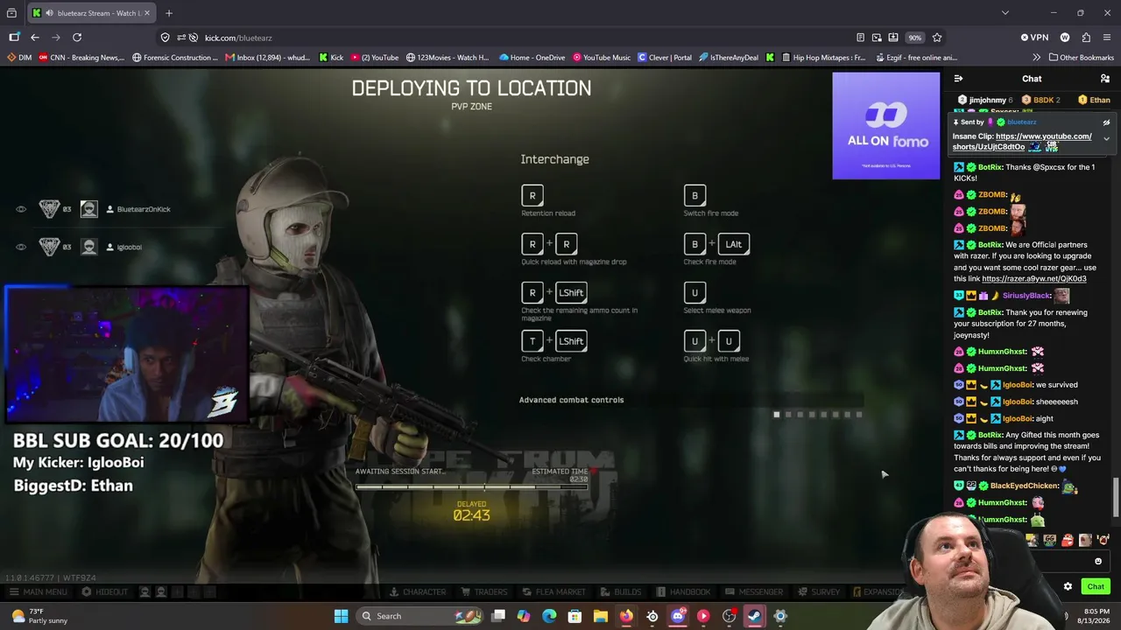Open the IsThereAnyDeal bookmark
The width and height of the screenshot is (1121, 630).
click(729, 58)
